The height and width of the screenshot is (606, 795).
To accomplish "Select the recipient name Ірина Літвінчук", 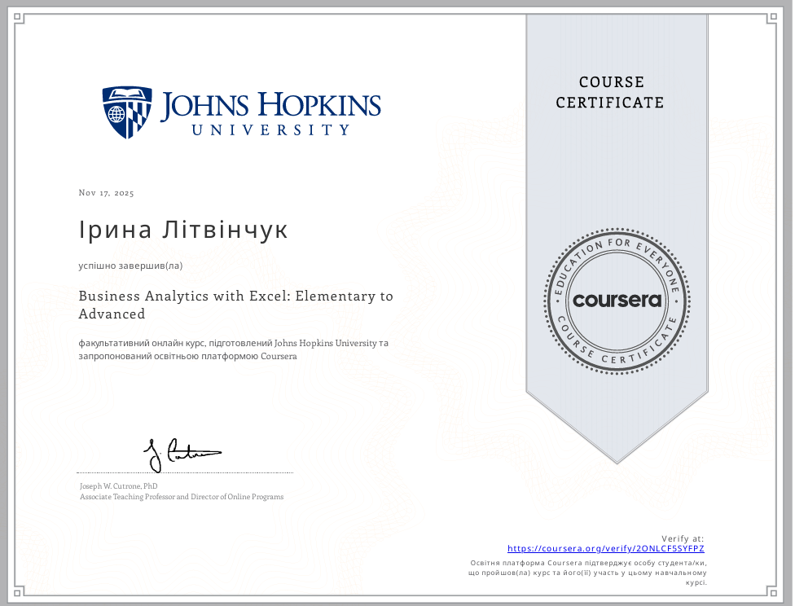I will tap(183, 230).
